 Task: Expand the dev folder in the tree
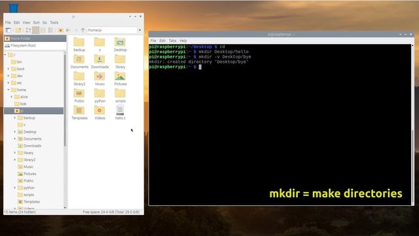[x=9, y=76]
